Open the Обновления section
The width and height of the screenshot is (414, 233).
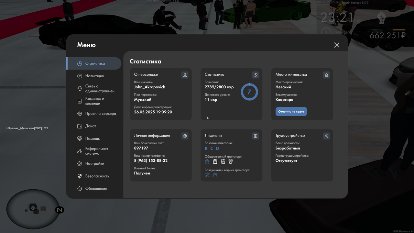point(94,189)
